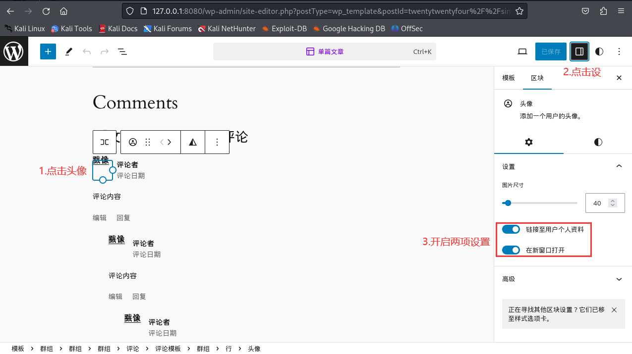Open the 单篇文章 command palette bar
Image resolution: width=632 pixels, height=354 pixels.
click(x=325, y=51)
